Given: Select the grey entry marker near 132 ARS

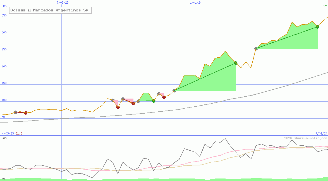Looking at the screenshot, I should (174, 90).
